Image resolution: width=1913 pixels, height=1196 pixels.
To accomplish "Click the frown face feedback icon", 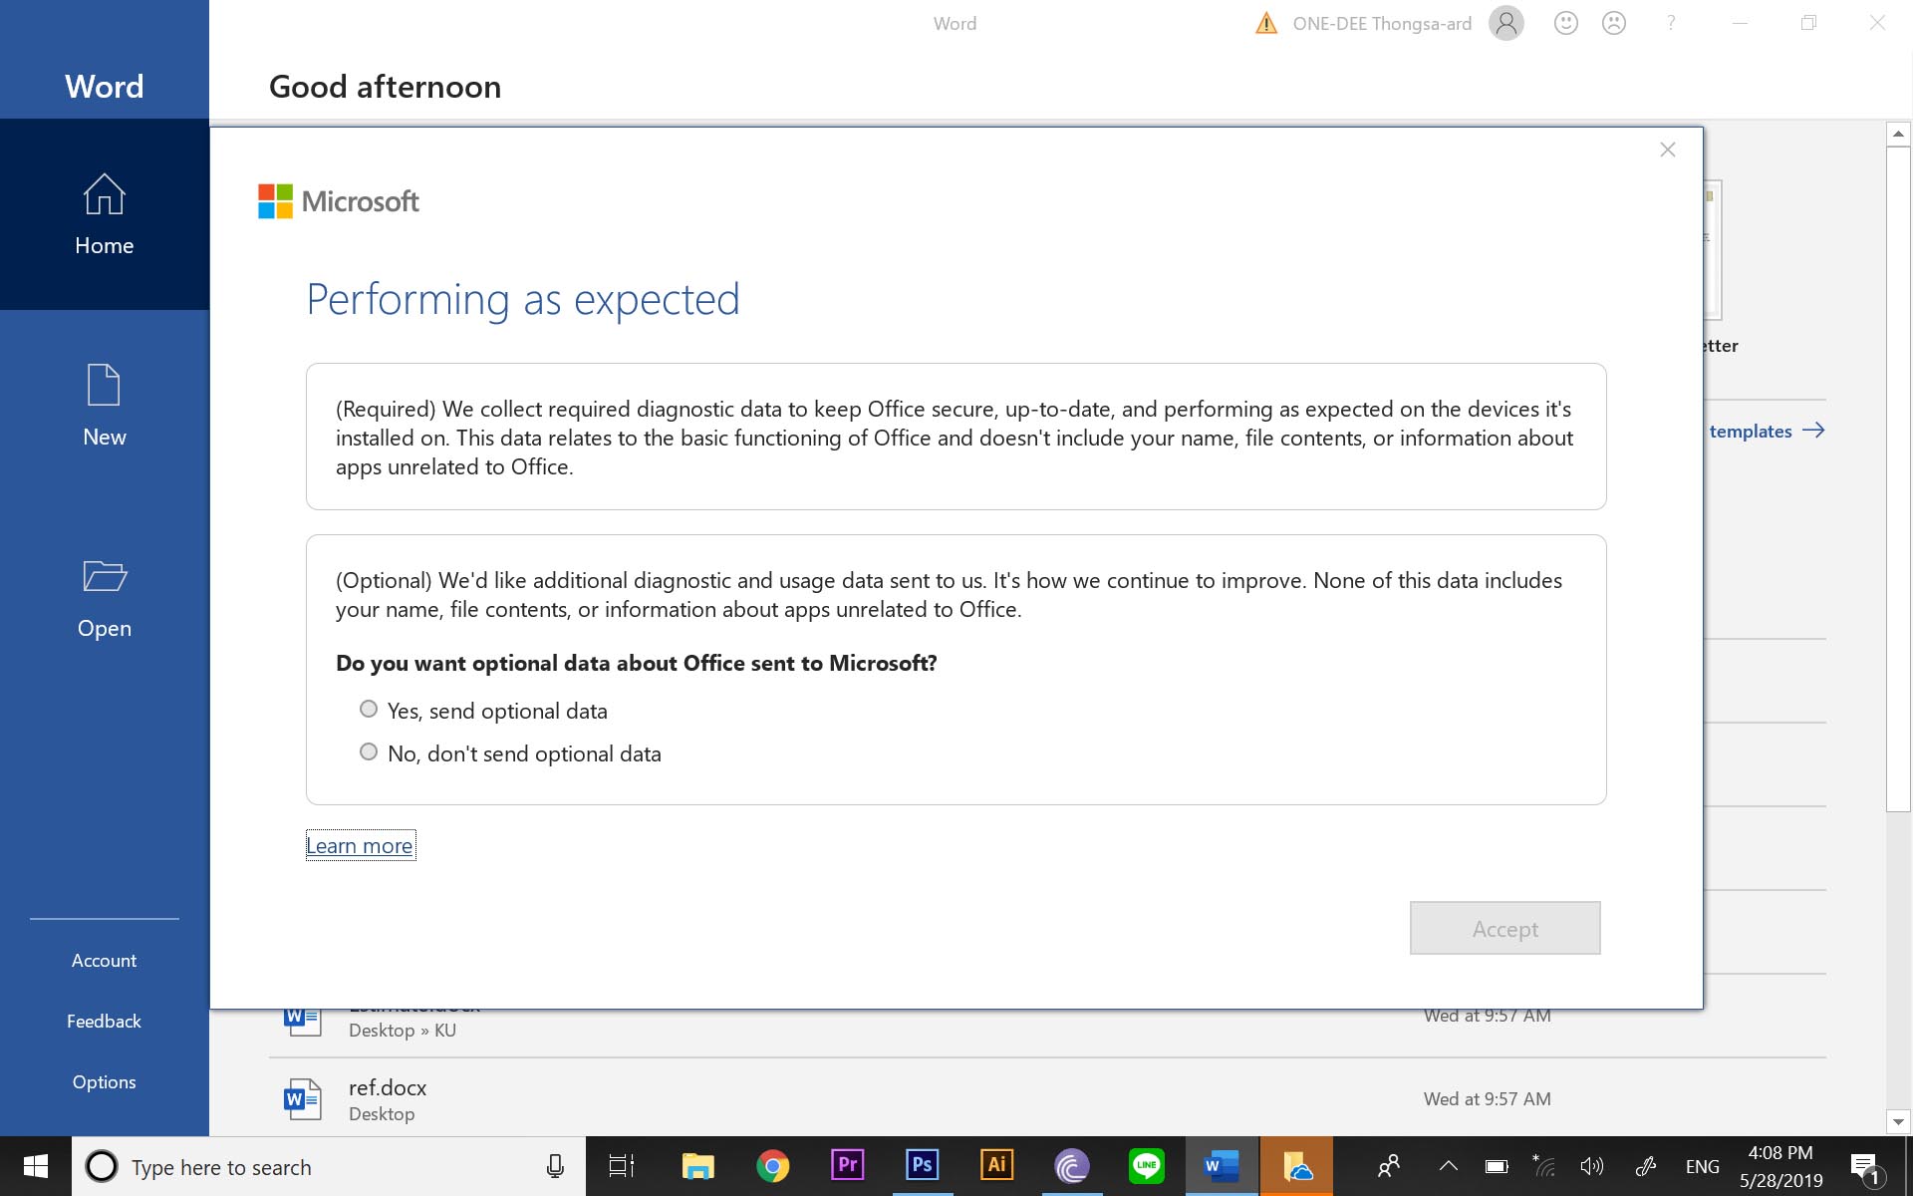I will [1613, 23].
